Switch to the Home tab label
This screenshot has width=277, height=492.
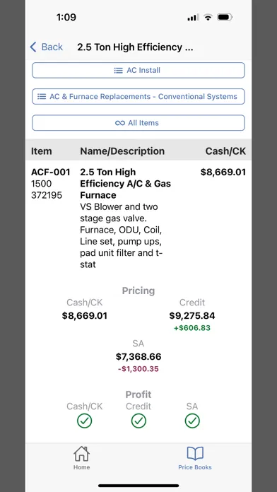tap(81, 467)
